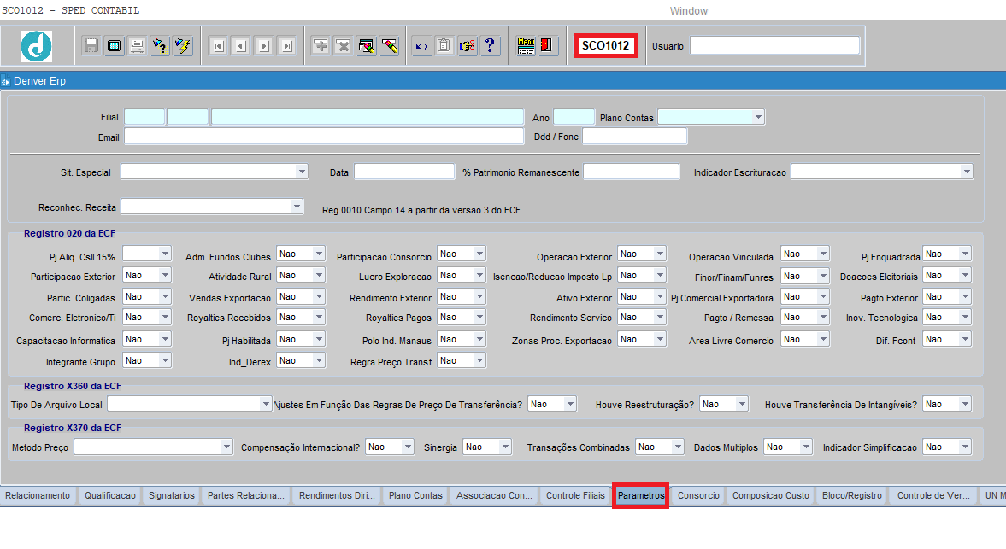Click the exit door icon

[548, 46]
